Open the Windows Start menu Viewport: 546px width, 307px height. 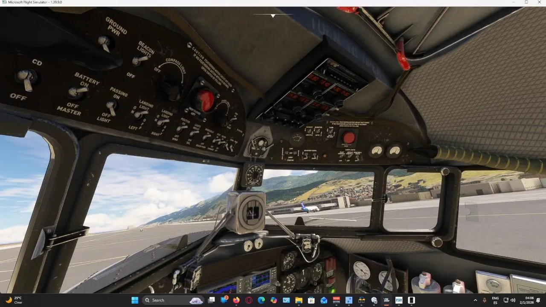tap(135, 300)
